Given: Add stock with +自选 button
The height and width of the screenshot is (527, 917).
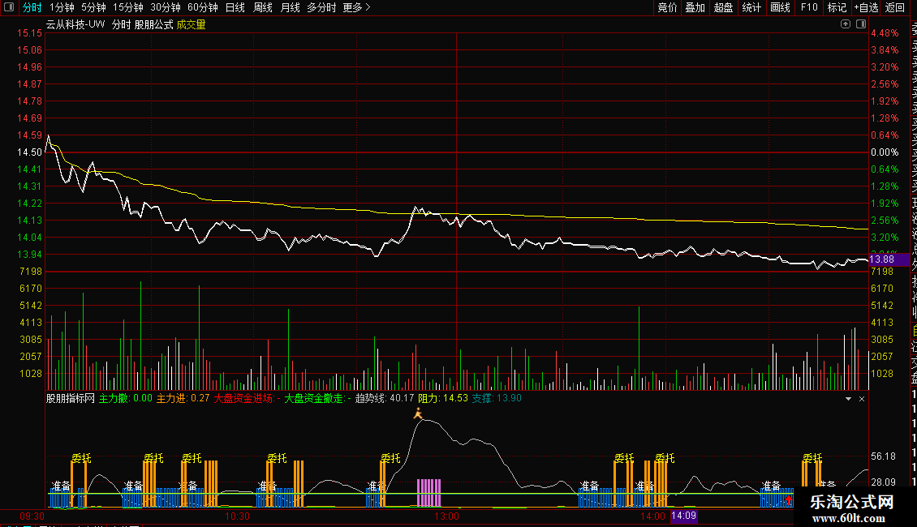Looking at the screenshot, I should click(x=865, y=7).
